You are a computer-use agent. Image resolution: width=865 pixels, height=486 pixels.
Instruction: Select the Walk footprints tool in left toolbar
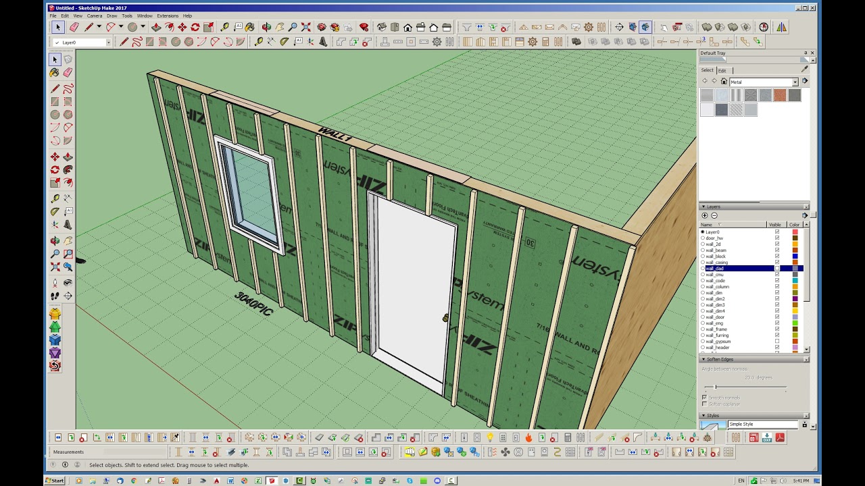[55, 296]
